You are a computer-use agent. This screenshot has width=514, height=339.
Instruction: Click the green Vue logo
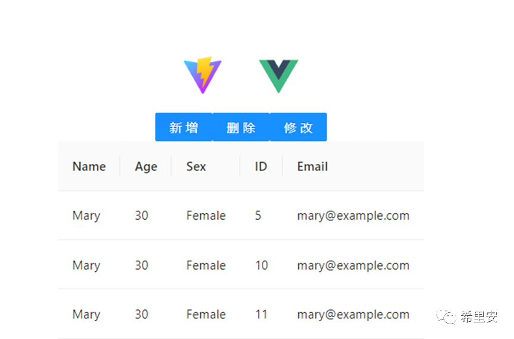pos(278,75)
